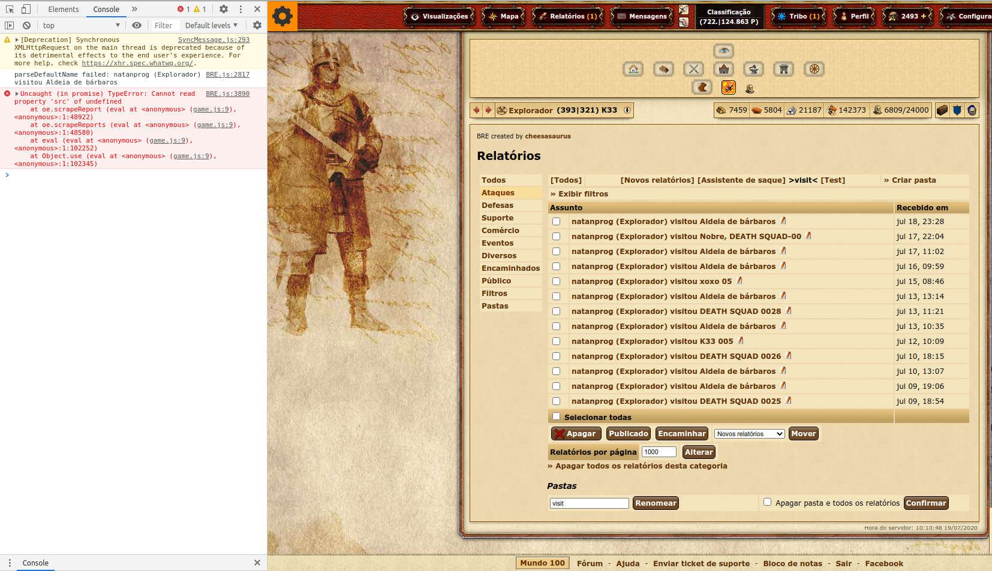Check the K33 005 report checkbox
The height and width of the screenshot is (571, 992).
click(556, 342)
